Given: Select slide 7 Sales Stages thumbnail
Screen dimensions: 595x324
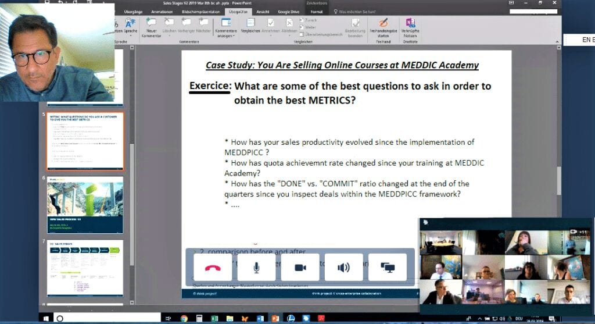Looking at the screenshot, I should [85, 268].
